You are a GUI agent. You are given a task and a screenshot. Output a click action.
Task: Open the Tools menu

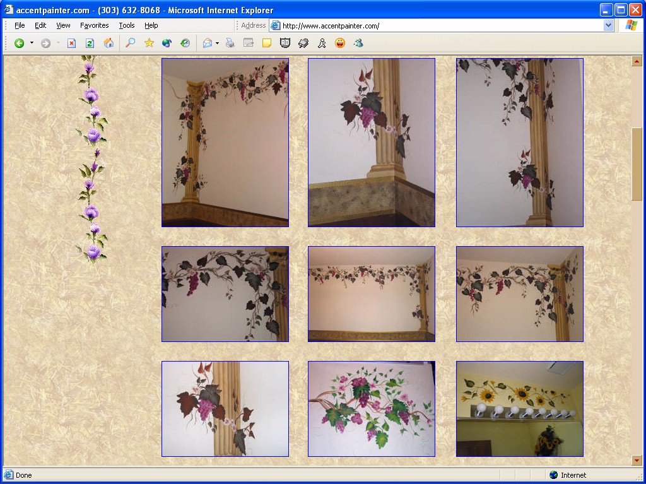pyautogui.click(x=127, y=25)
